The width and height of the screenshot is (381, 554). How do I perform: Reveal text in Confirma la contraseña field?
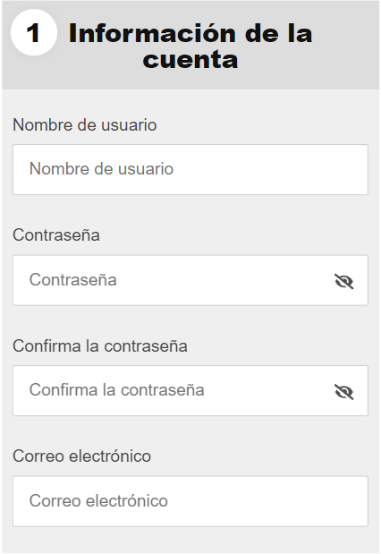(344, 392)
